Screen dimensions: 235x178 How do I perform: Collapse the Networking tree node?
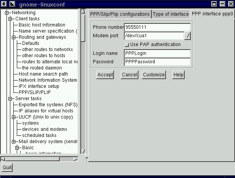coord(6,13)
